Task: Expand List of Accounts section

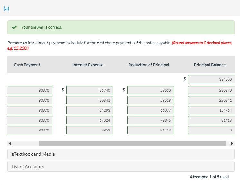Action: coord(121,167)
